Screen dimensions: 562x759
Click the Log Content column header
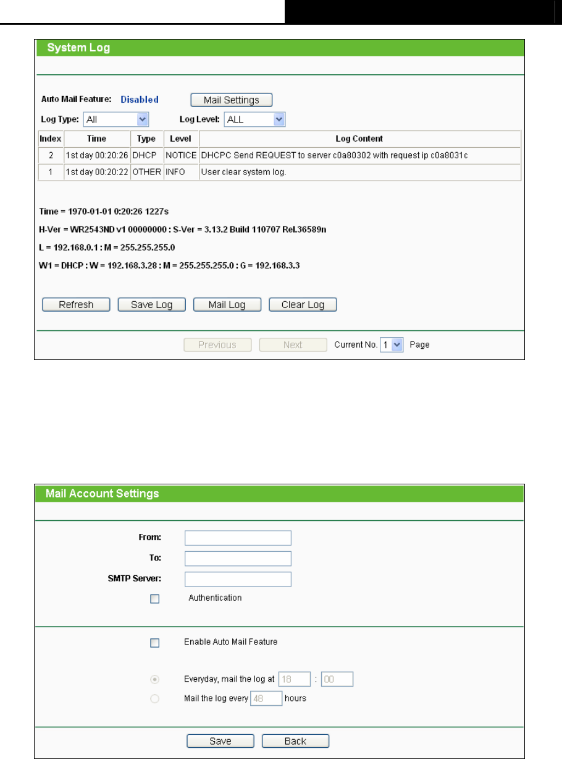359,139
